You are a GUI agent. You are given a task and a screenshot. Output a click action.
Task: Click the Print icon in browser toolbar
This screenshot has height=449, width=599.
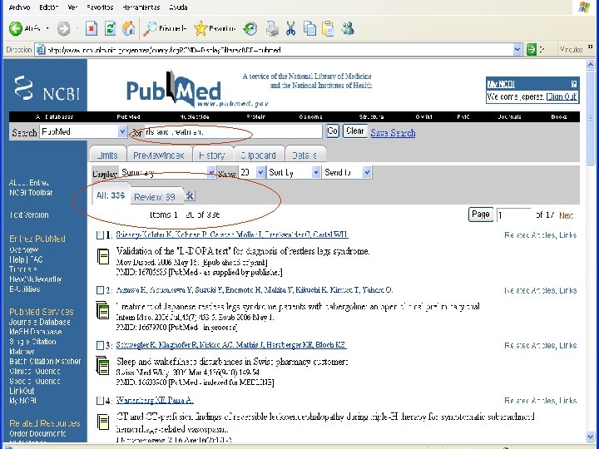[272, 28]
